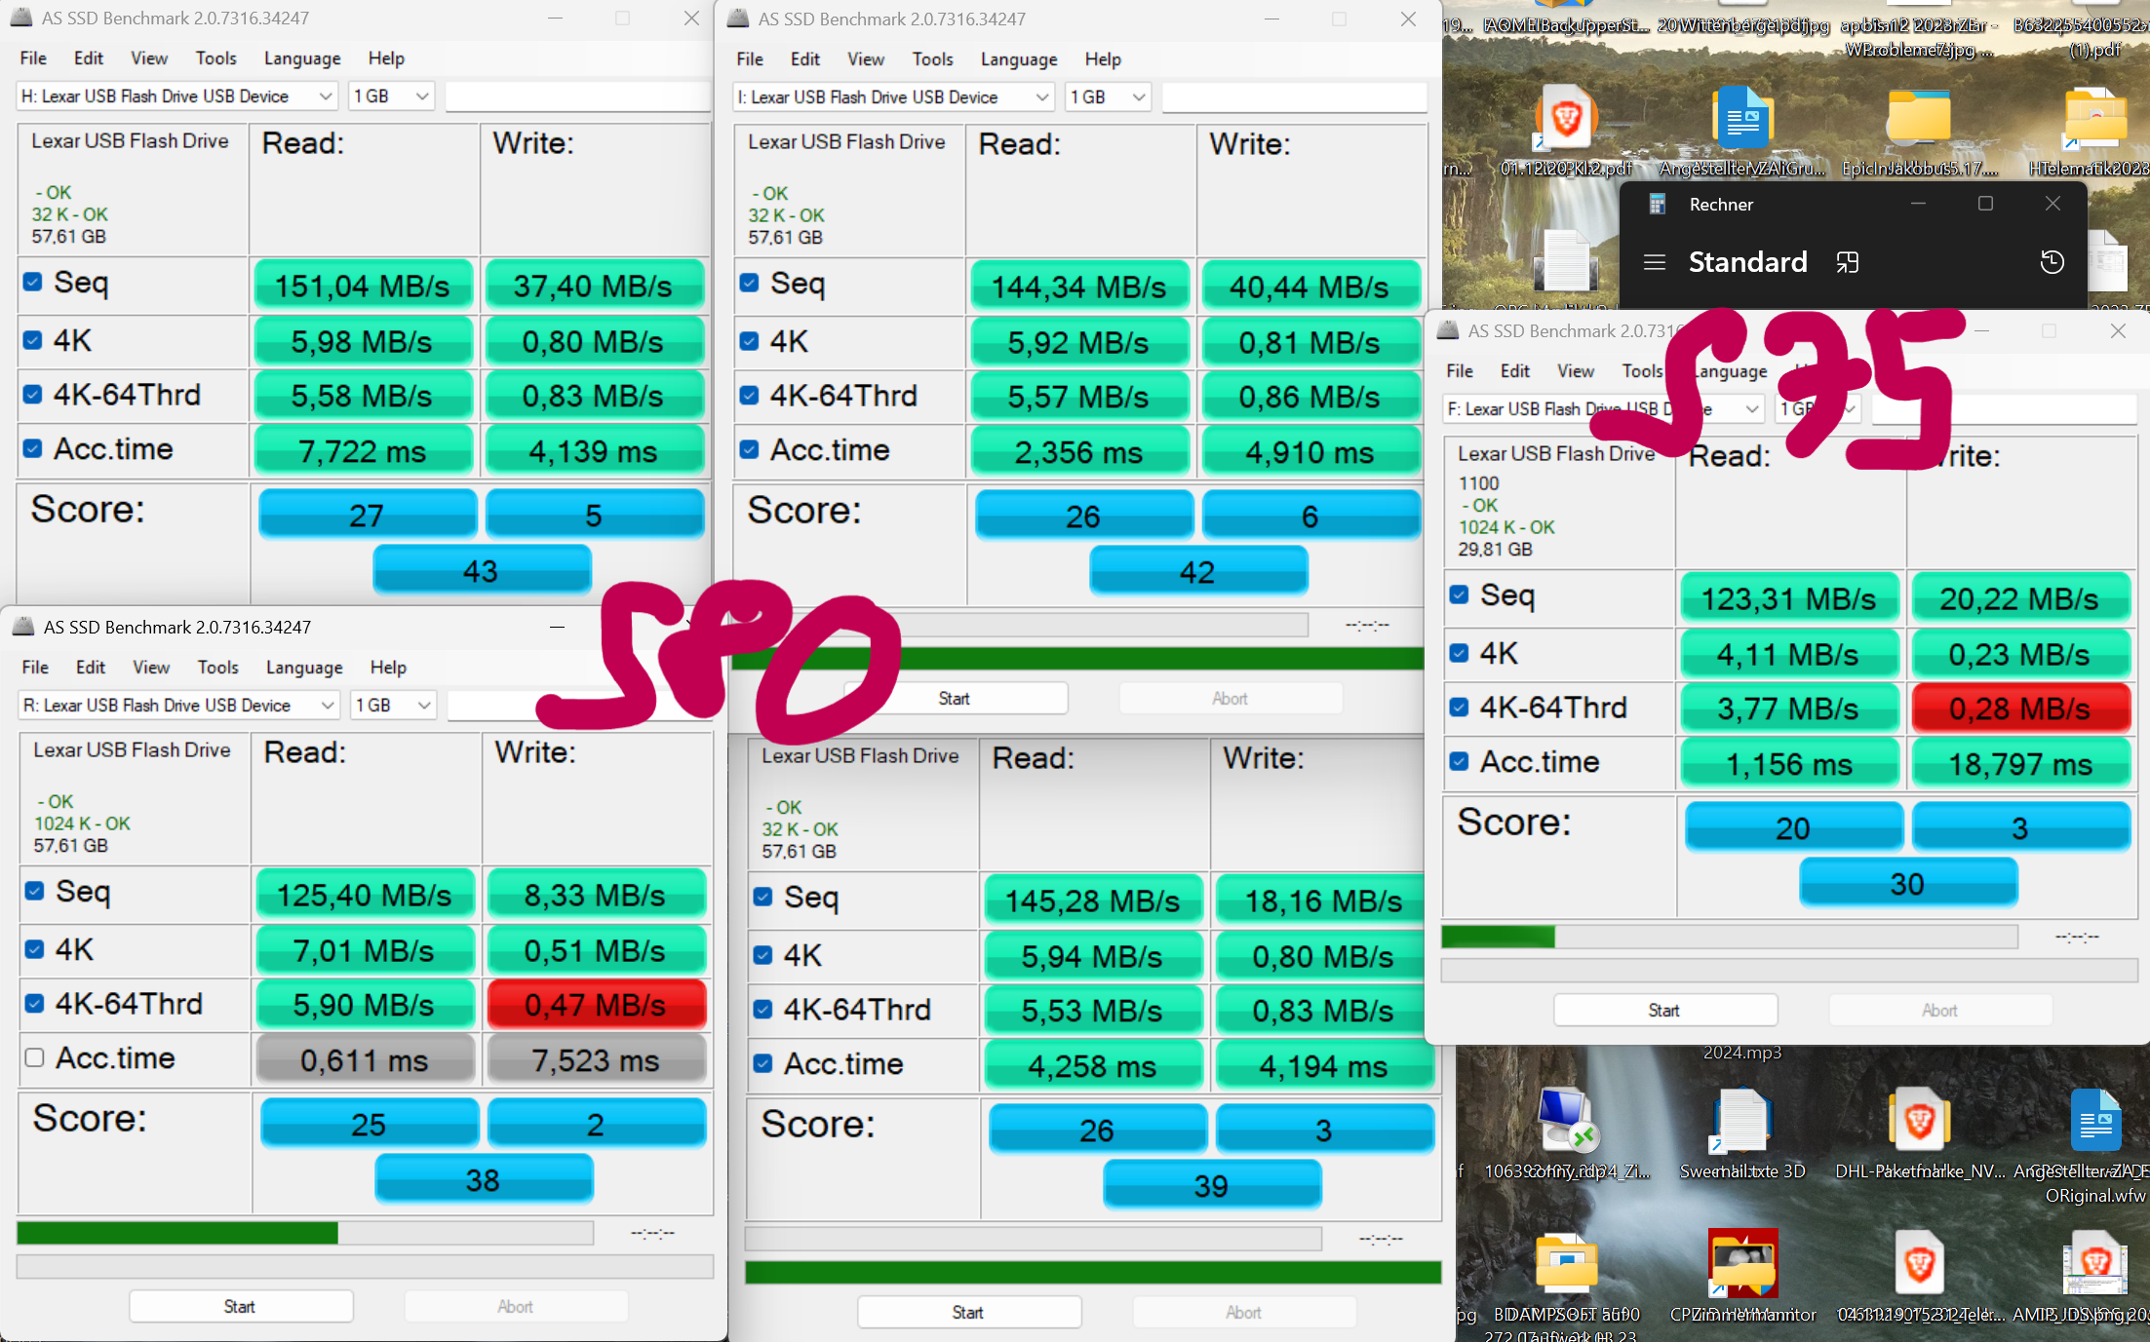This screenshot has height=1342, width=2150.
Task: Uncheck 4K-64Thrd in the F: drive window
Action: [x=1459, y=708]
